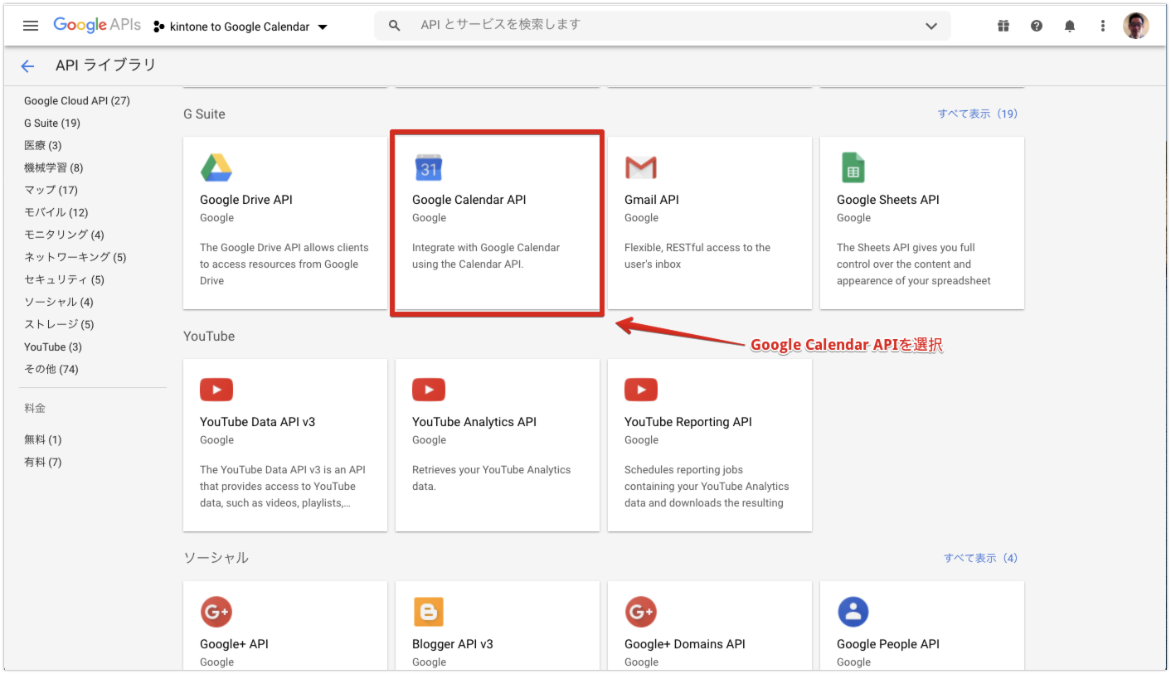Screen dimensions: 1171x674
Task: Click the YouTube Analytics API play icon
Action: click(x=429, y=390)
